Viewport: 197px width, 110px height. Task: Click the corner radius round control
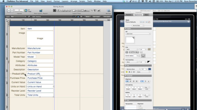click(143, 56)
